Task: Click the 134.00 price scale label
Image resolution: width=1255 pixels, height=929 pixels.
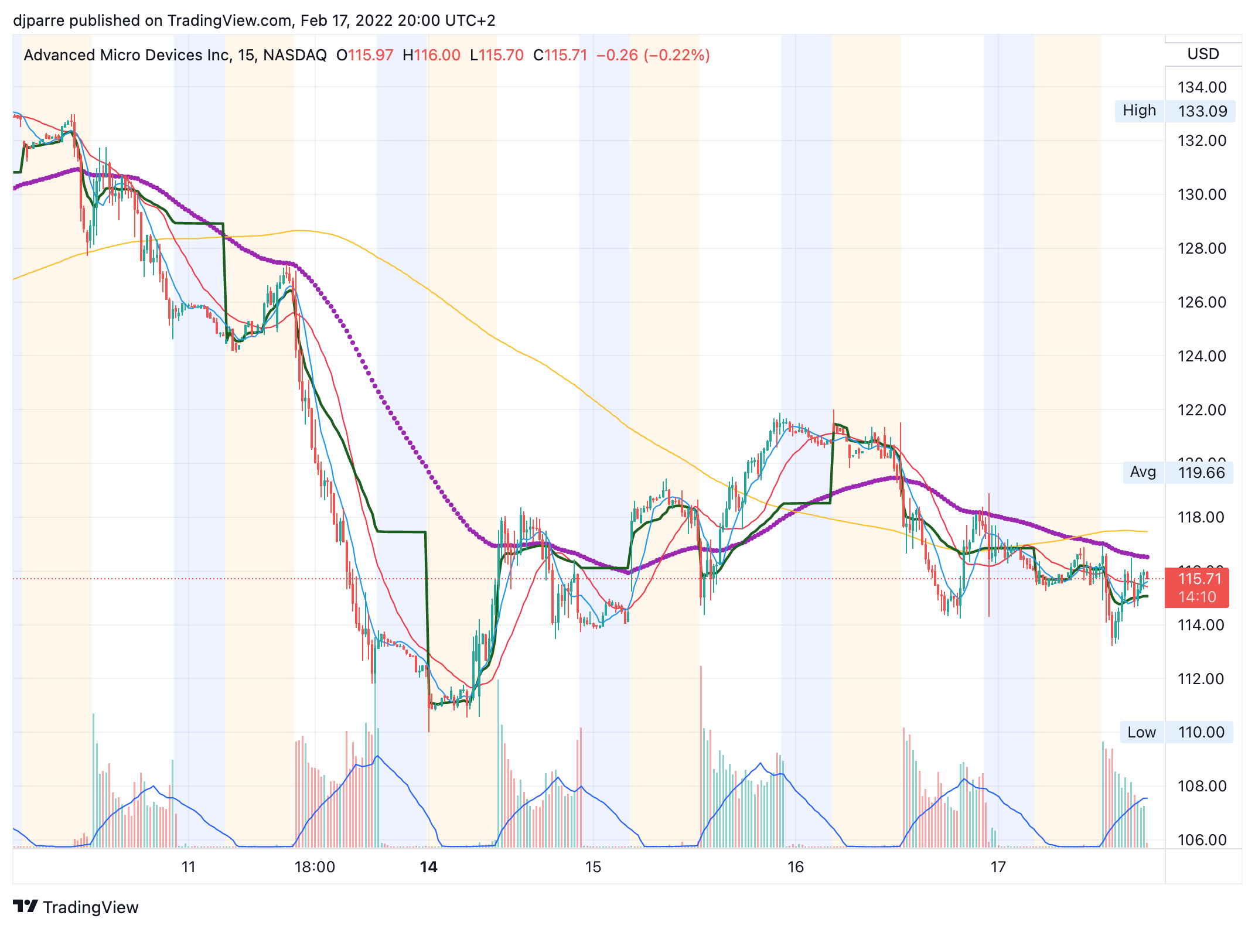Action: point(1202,87)
